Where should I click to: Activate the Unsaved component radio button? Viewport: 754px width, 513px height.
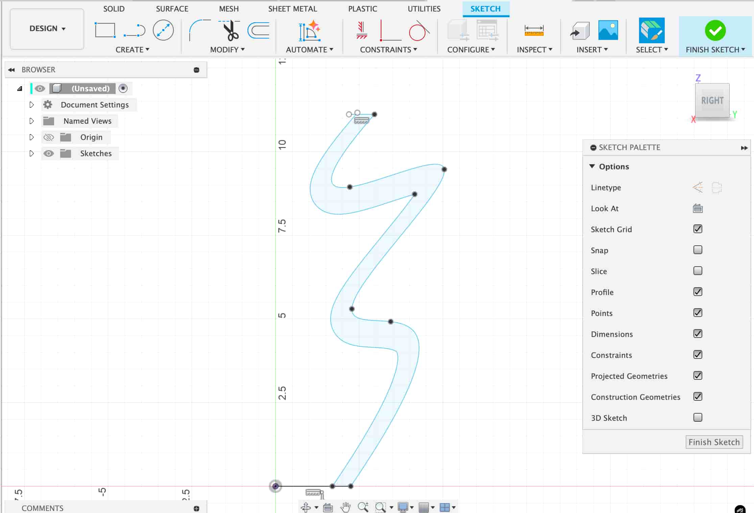pos(123,88)
